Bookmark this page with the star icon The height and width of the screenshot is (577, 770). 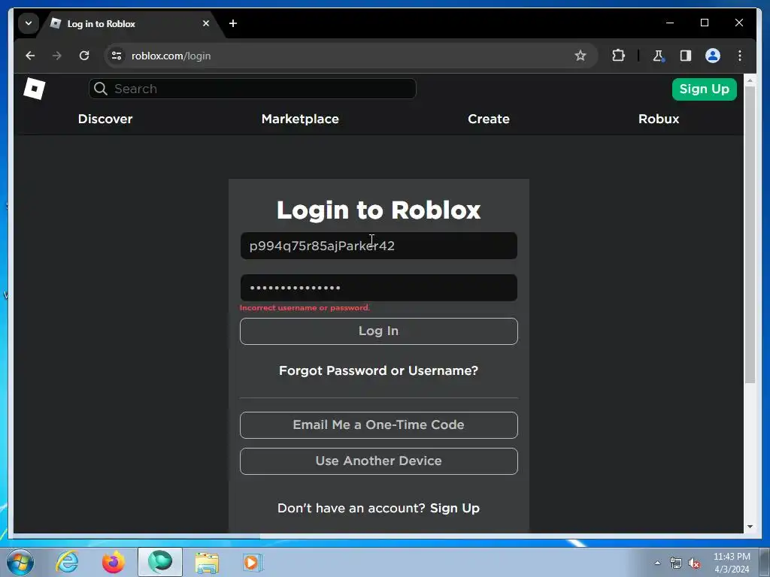581,56
